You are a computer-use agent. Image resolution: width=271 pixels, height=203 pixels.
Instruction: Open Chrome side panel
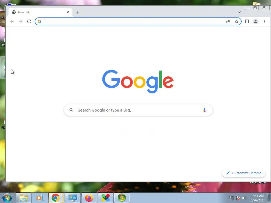247,21
